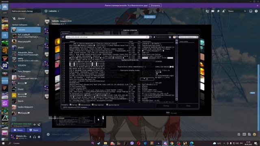The height and width of the screenshot is (146, 260).
Task: Open the find or start conversation field
Action: click(x=26, y=11)
